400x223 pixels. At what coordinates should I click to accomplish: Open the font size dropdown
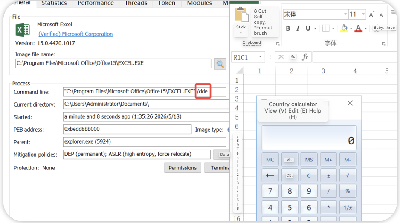tap(363, 14)
